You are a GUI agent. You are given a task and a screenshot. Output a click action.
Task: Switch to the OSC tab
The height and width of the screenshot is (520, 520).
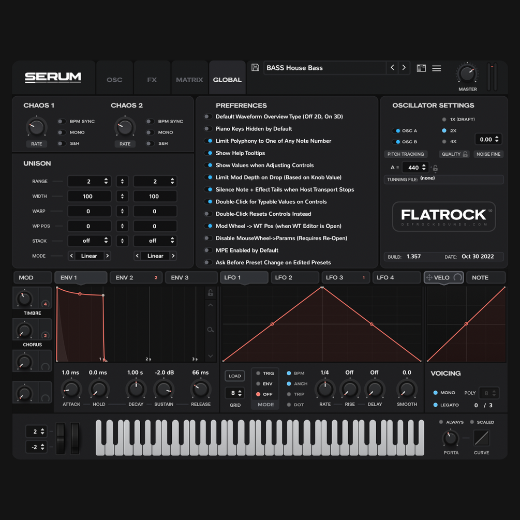point(114,80)
